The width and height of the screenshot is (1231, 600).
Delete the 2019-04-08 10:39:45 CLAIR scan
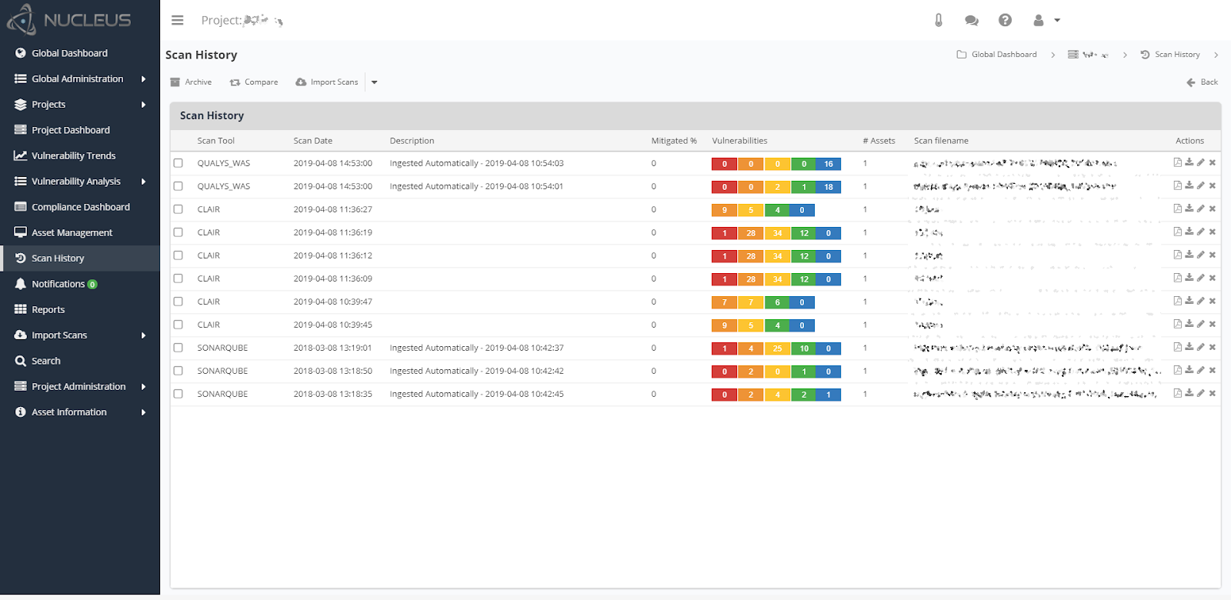pos(1212,324)
